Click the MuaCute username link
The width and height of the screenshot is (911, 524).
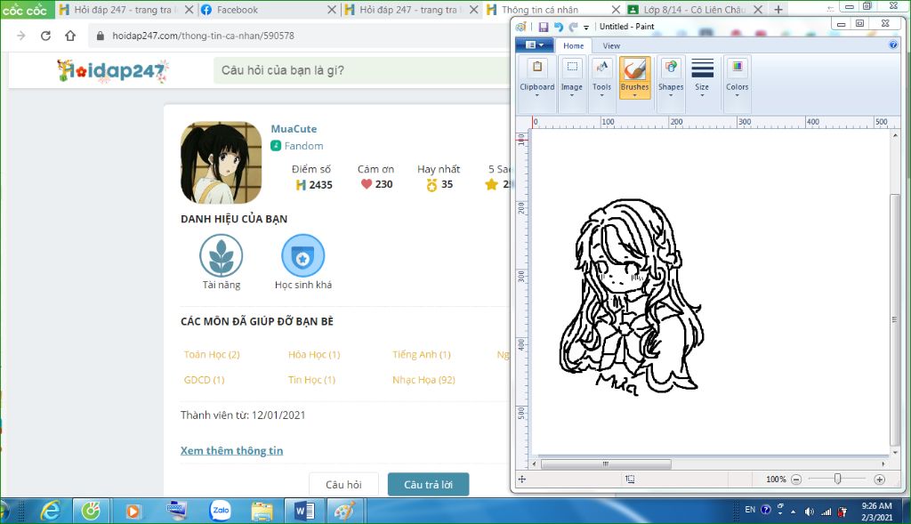pos(294,129)
